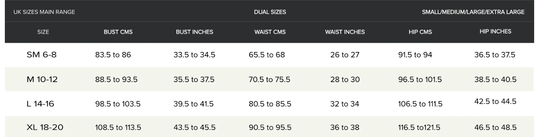The image size is (536, 137).
Task: Click the Bust CMS column header
Action: 118,32
